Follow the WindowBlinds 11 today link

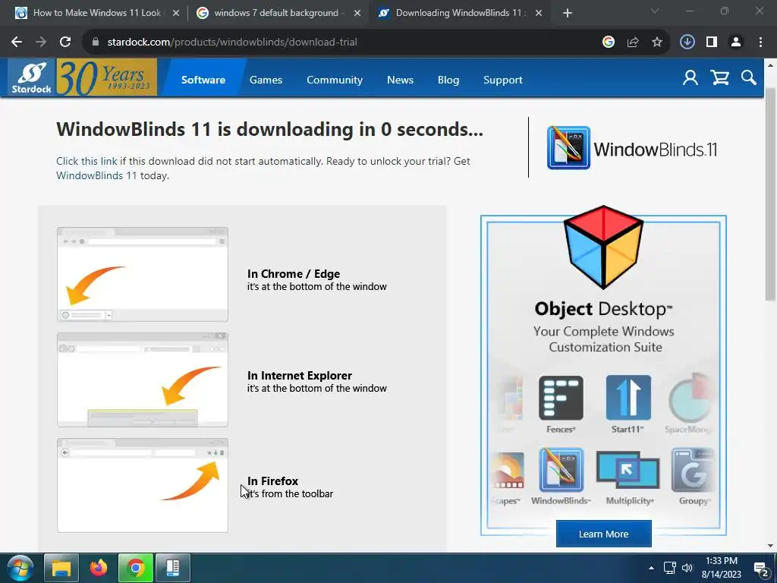click(96, 175)
